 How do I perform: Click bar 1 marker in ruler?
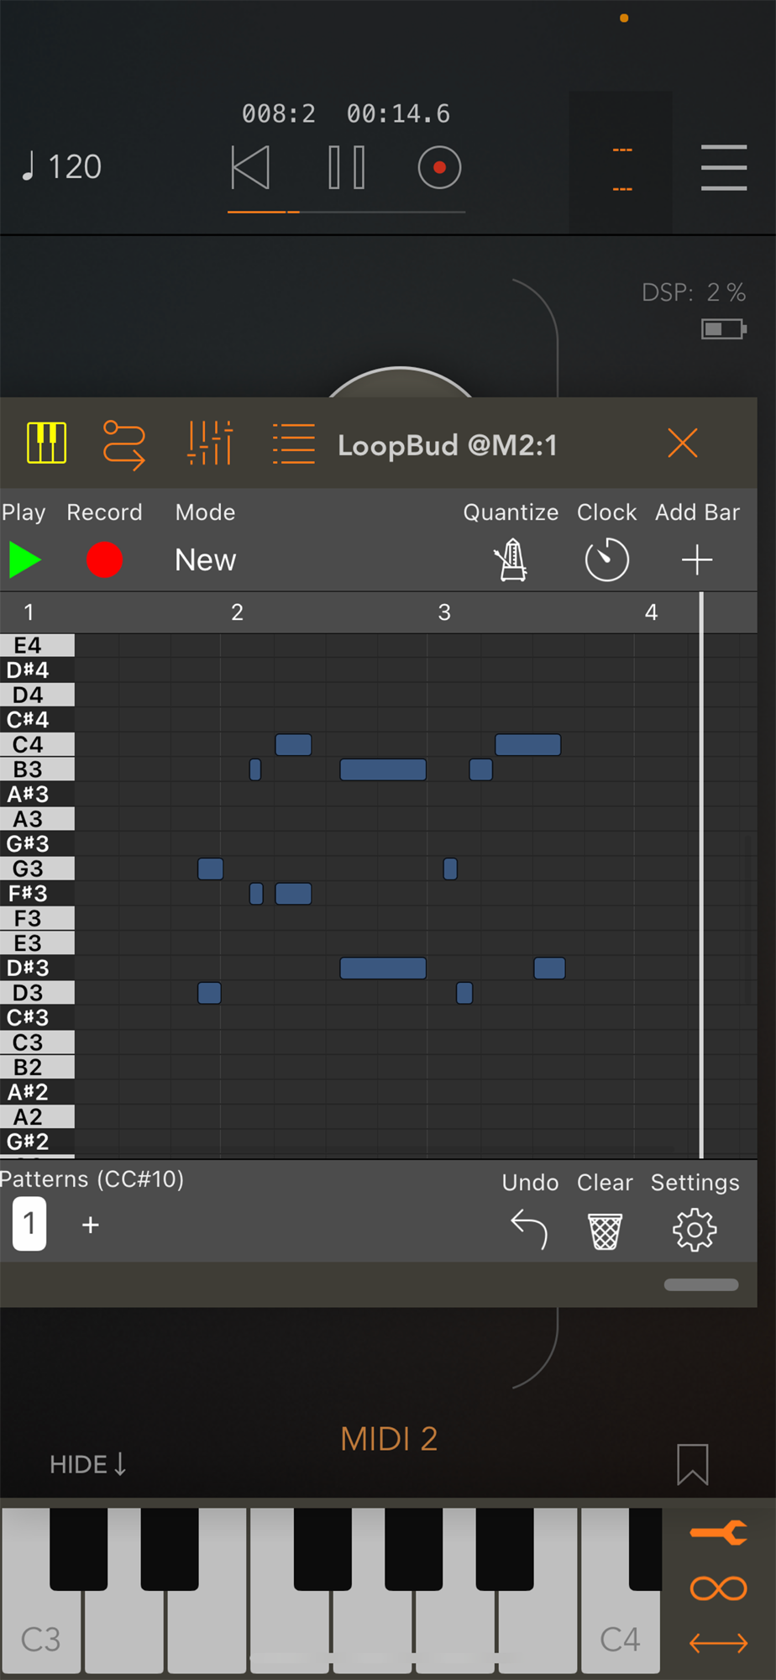(x=29, y=612)
